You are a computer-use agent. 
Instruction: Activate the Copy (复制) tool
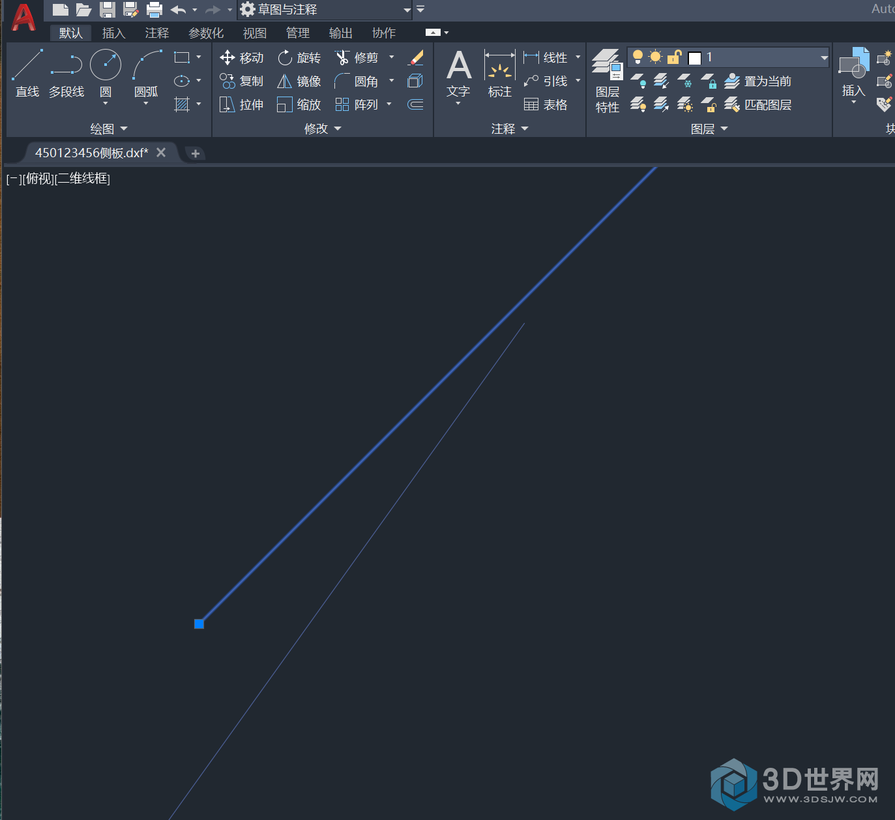click(242, 81)
